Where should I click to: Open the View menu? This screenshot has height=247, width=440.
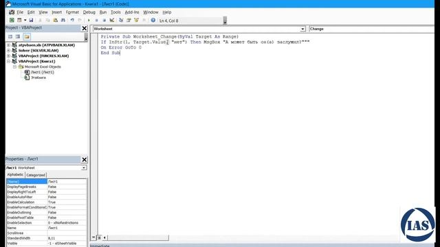coord(43,12)
